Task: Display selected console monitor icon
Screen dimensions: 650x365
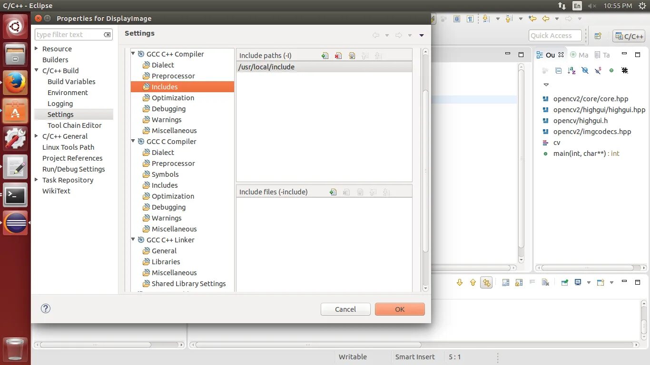Action: point(578,282)
